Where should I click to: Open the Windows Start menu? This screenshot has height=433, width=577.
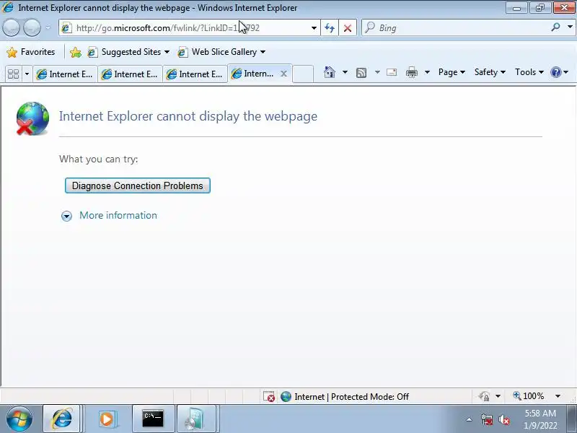point(19,419)
